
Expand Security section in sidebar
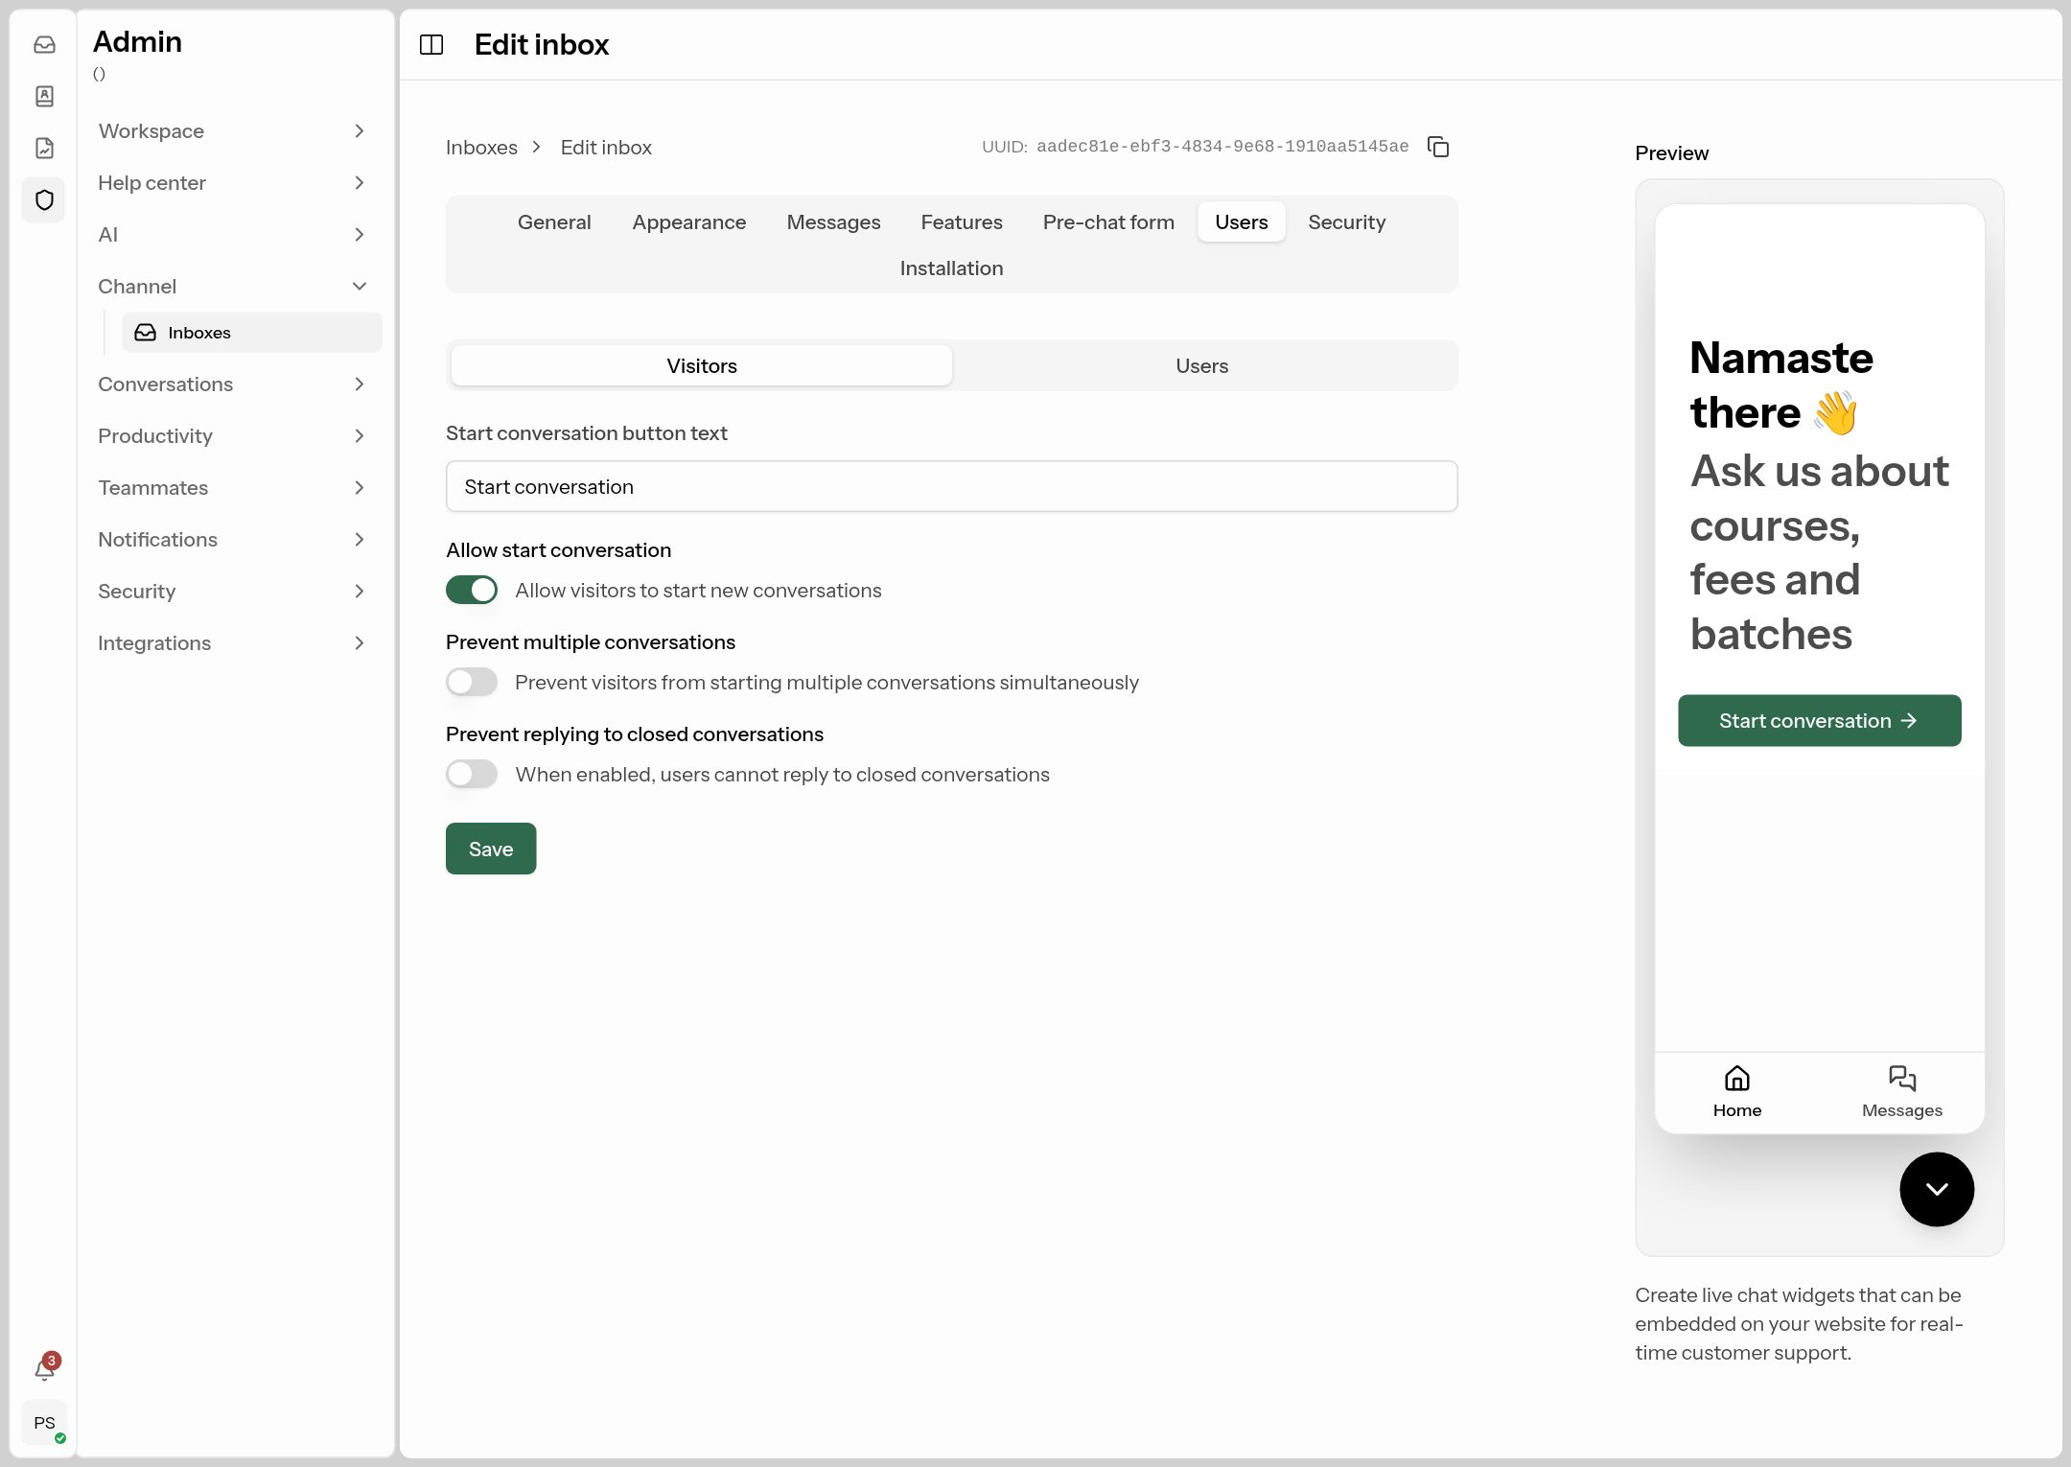click(x=232, y=592)
